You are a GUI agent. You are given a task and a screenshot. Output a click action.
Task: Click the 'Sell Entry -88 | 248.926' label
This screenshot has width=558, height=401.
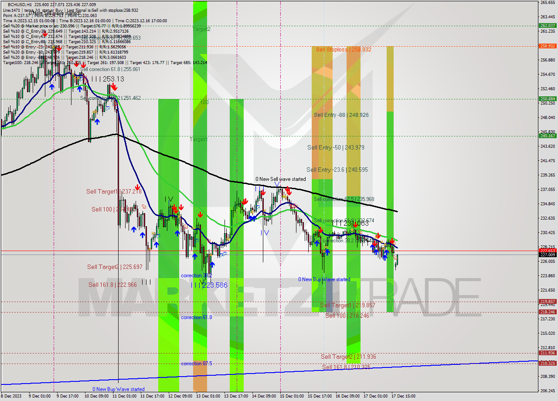point(341,115)
